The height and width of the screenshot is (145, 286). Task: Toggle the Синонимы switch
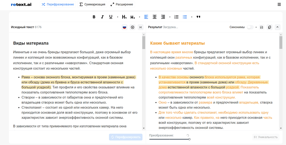click(250, 27)
